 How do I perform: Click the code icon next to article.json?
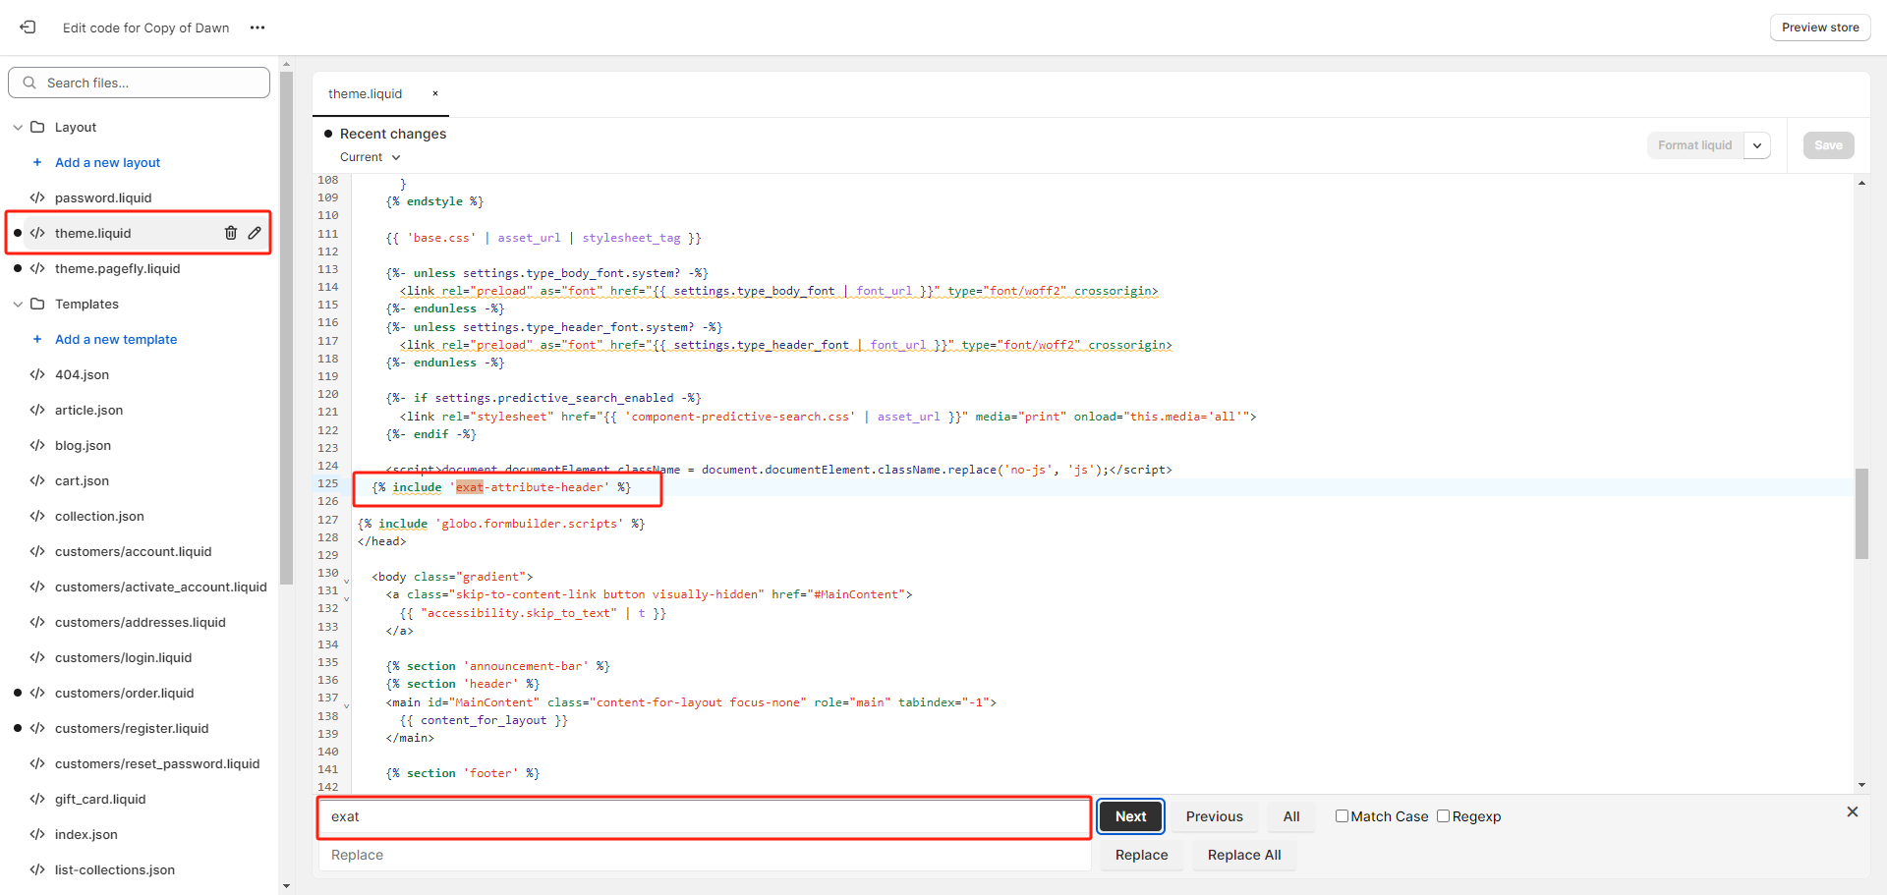click(x=37, y=410)
